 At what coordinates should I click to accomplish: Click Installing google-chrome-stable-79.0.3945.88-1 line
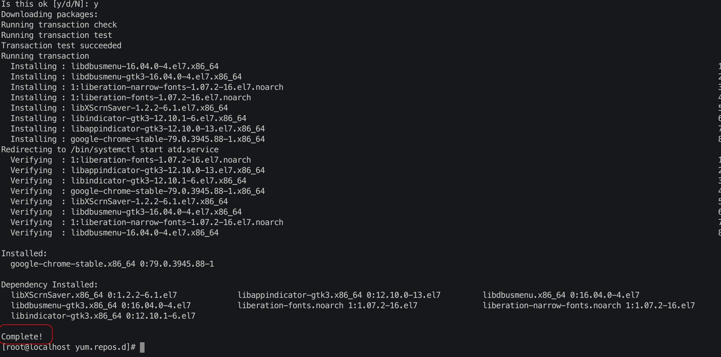tap(138, 139)
